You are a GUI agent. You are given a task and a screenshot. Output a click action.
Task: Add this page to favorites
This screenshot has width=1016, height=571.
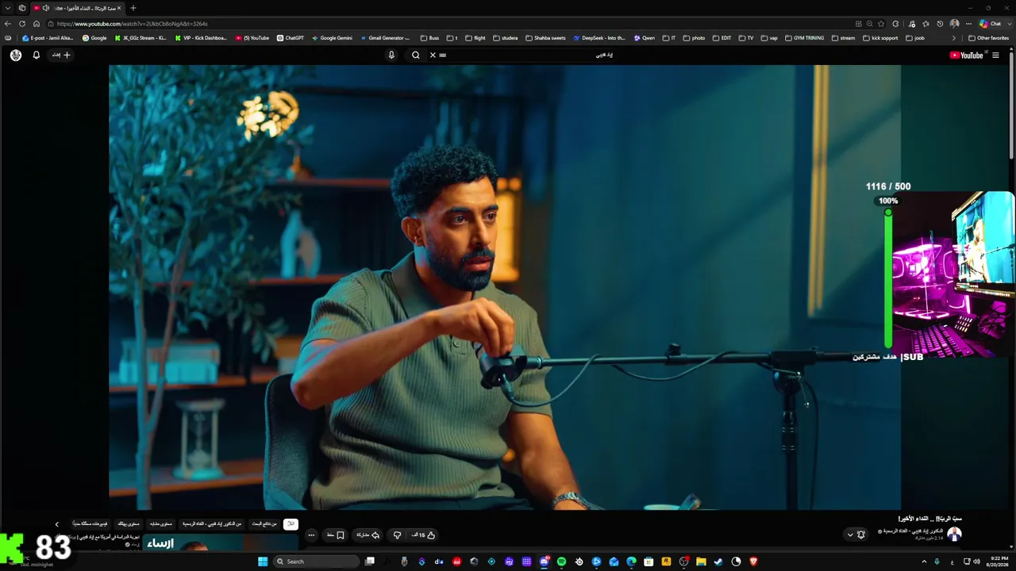pos(881,24)
